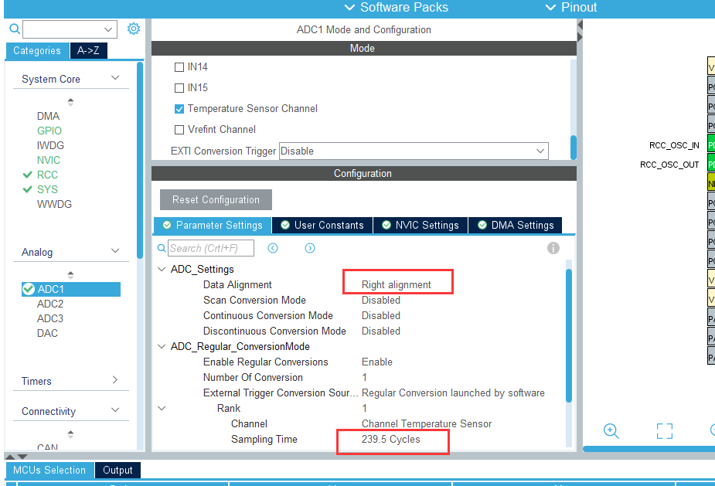Collapse the ADC_Settings group
715x486 pixels.
click(162, 270)
